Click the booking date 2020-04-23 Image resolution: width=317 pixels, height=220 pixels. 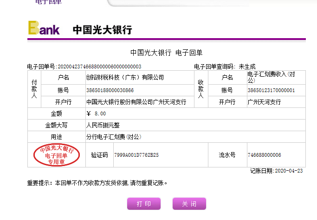(289, 171)
